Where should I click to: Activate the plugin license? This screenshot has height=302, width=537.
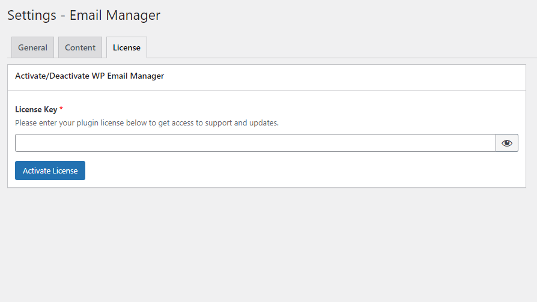(50, 171)
